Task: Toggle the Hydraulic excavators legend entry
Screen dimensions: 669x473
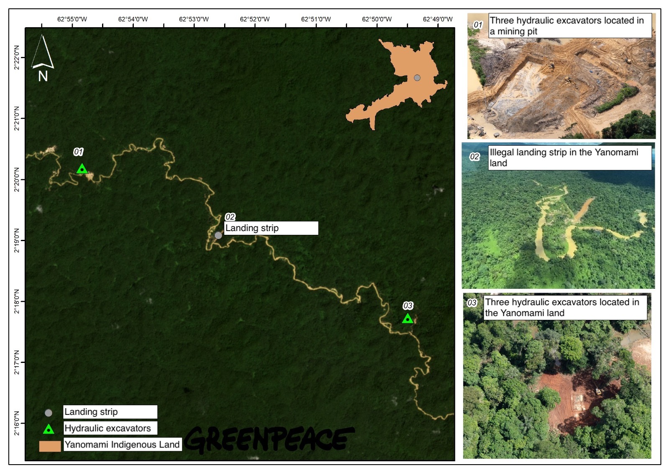Action: (x=106, y=429)
